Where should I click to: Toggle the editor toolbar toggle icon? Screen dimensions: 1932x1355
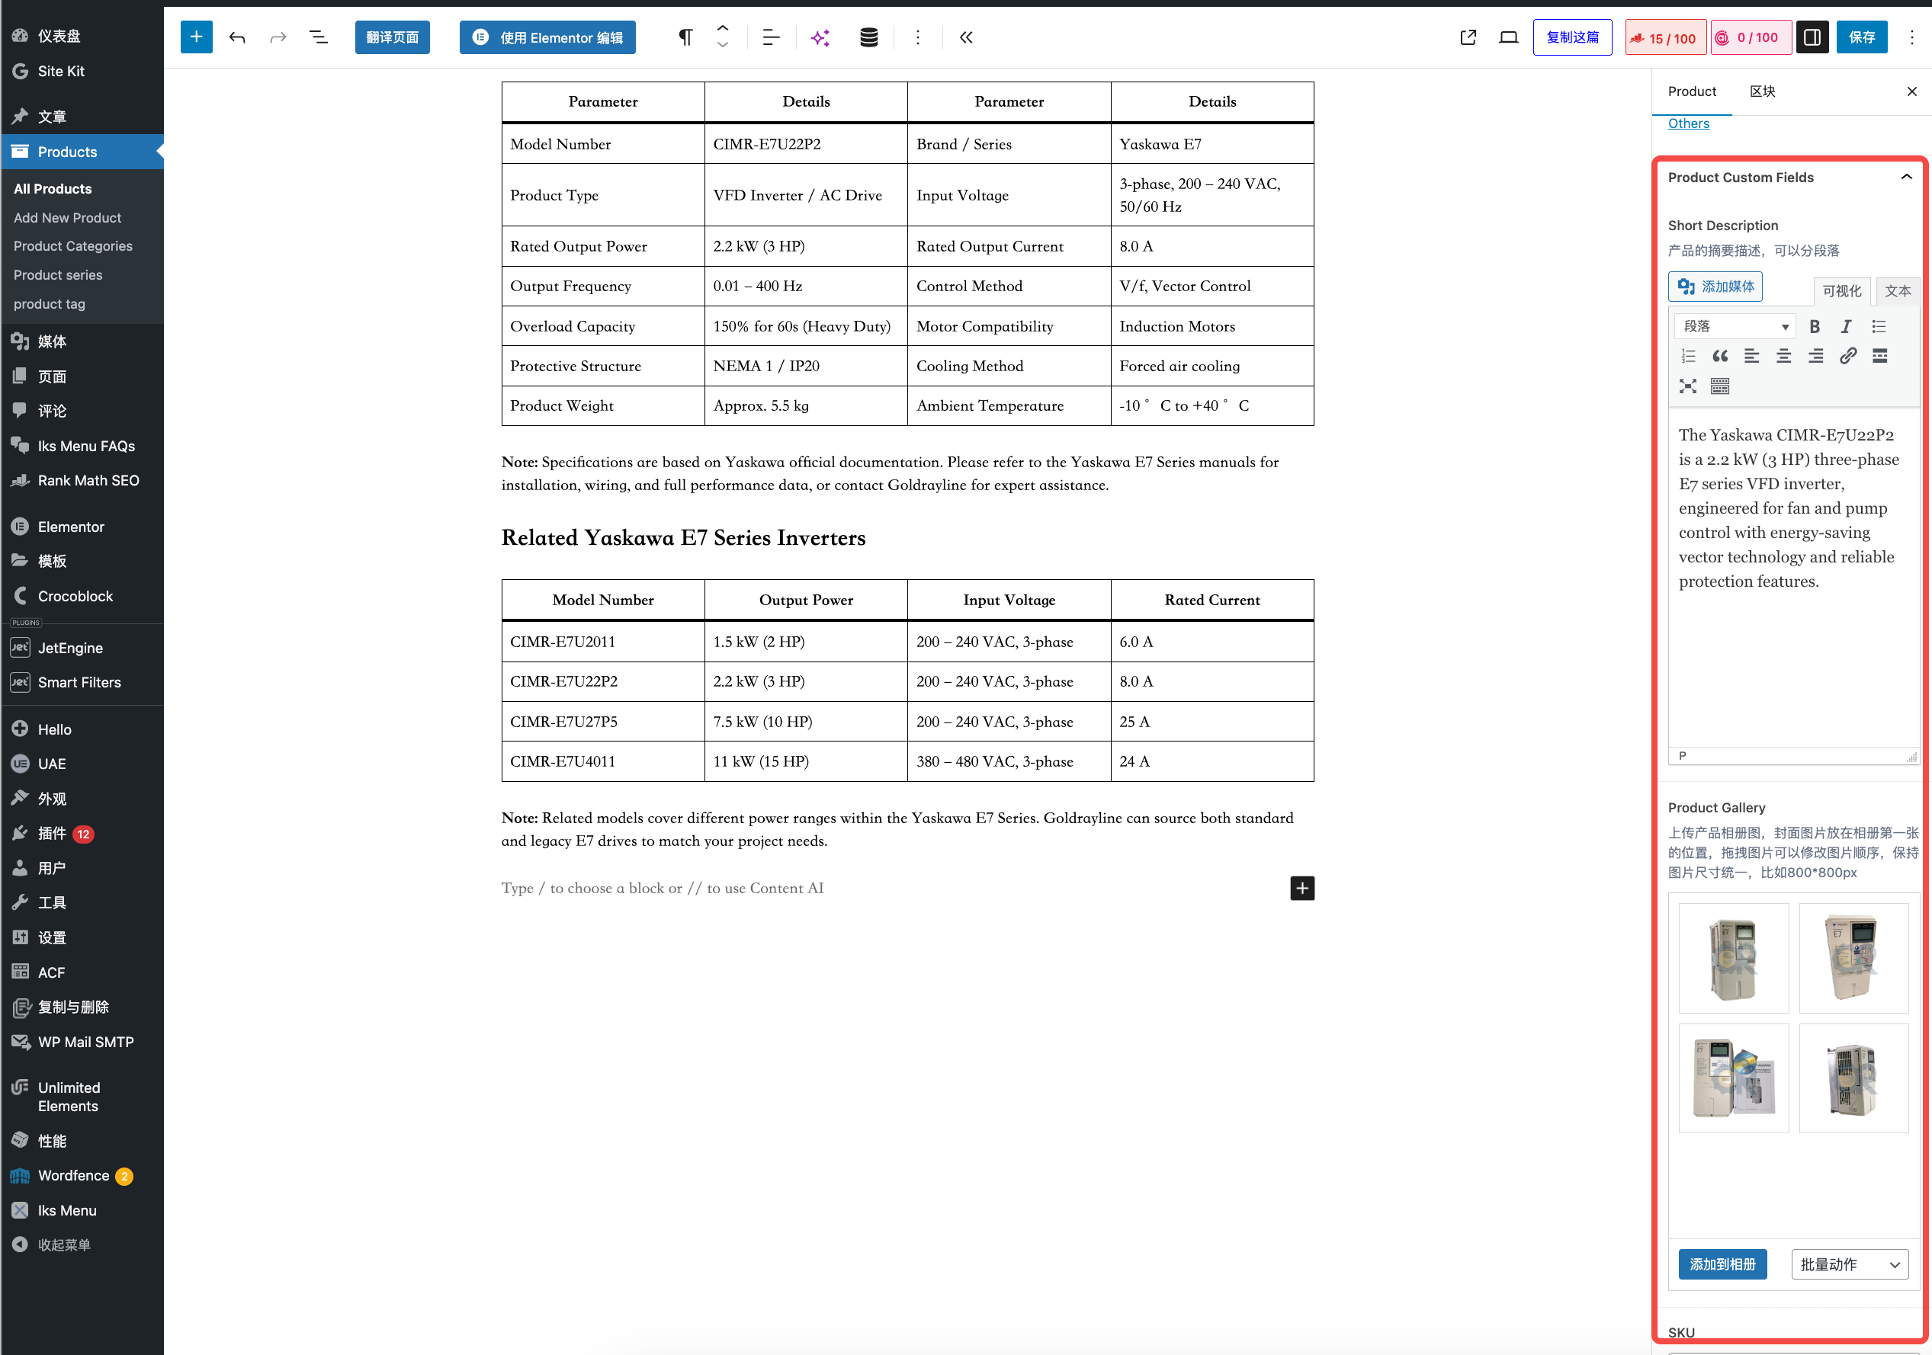click(1719, 386)
